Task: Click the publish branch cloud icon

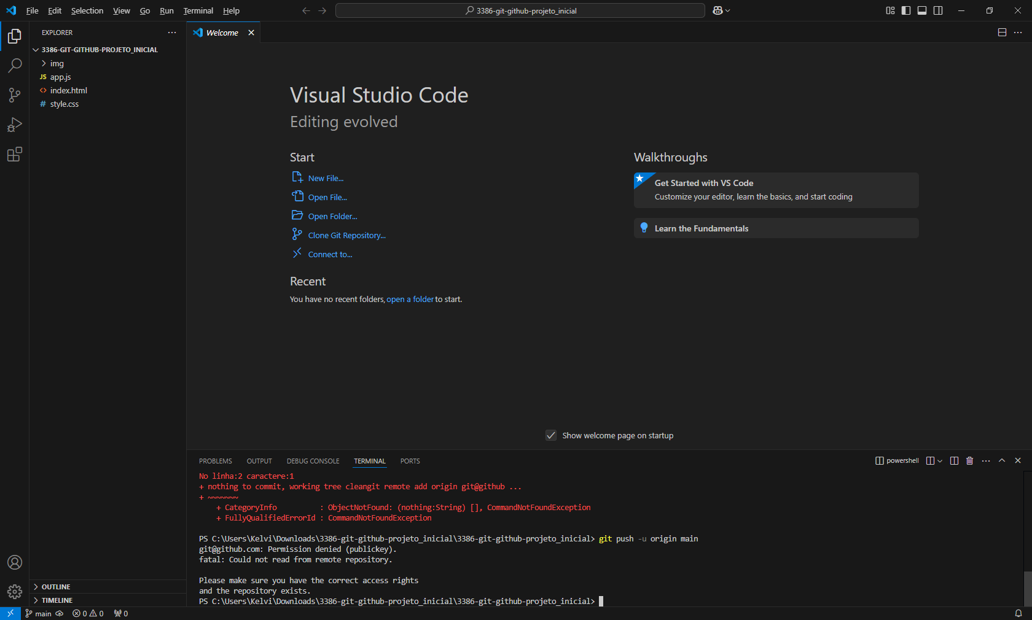Action: tap(60, 613)
